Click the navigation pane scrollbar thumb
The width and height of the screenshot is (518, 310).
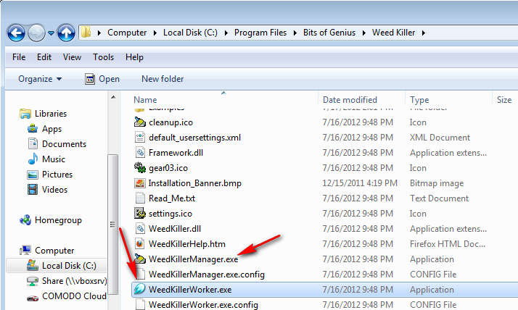coord(113,225)
